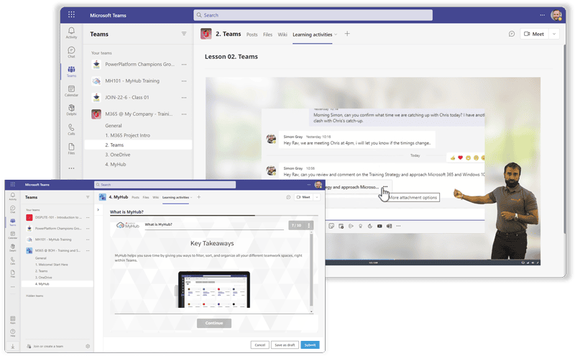Open Help icon in front MyHub window rail

pos(13,333)
